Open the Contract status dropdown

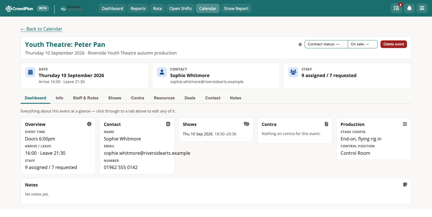coord(326,44)
